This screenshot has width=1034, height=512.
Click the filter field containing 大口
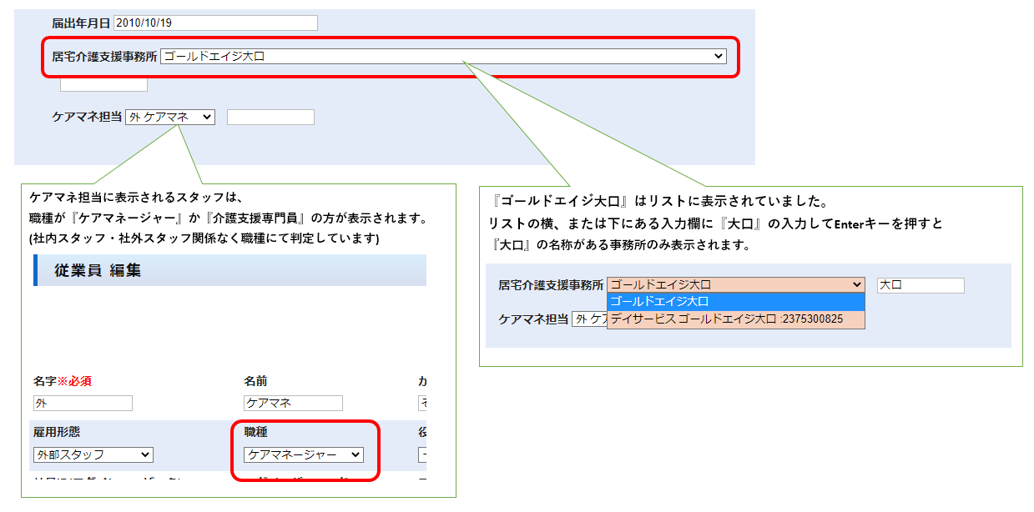920,285
